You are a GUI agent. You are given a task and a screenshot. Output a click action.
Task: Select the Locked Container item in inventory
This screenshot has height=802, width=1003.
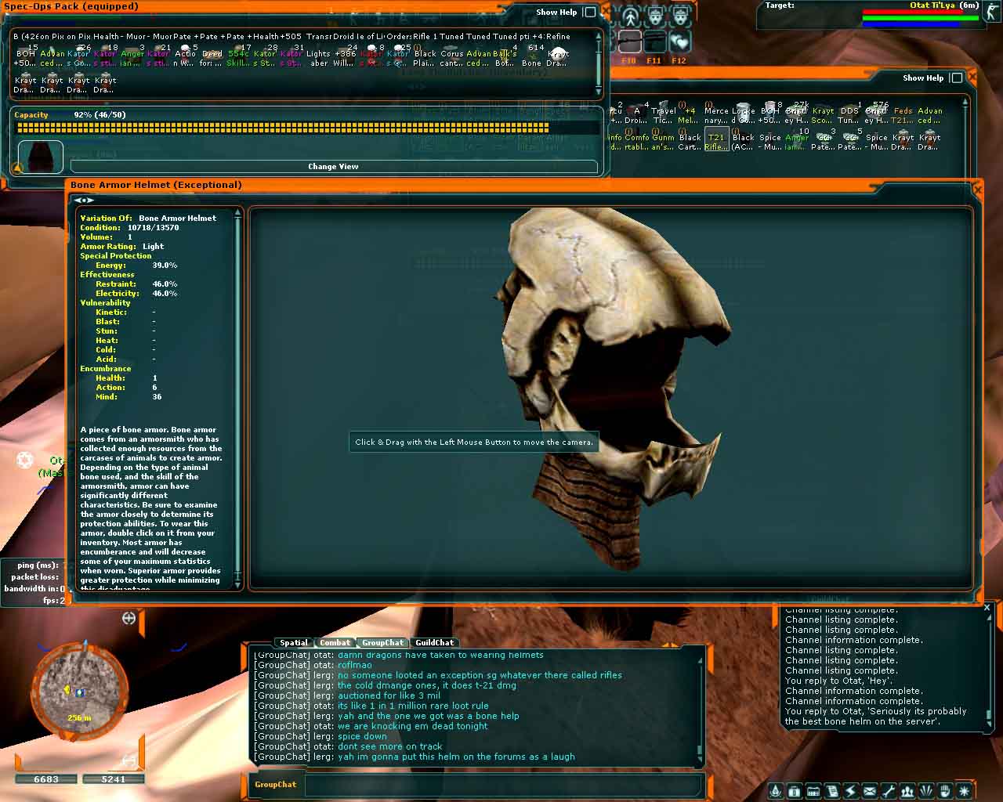click(x=744, y=111)
